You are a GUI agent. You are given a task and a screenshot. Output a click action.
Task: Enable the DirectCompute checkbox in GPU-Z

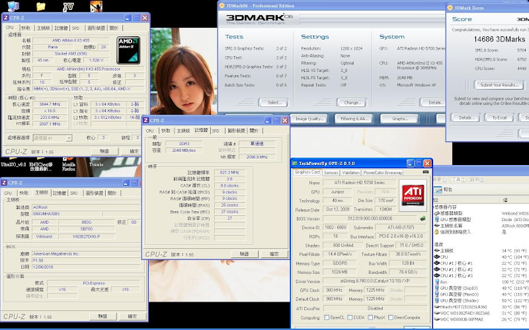[x=391, y=317]
